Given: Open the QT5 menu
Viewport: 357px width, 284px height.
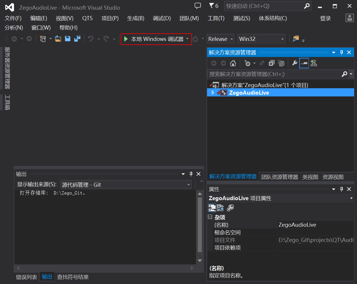Looking at the screenshot, I should pos(87,18).
